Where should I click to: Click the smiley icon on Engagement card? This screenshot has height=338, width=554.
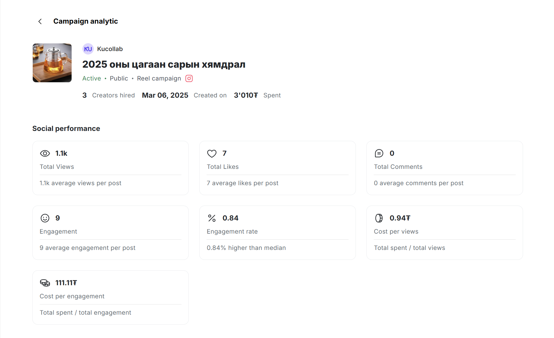click(x=45, y=218)
